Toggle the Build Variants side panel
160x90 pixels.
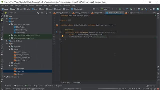[2, 50]
